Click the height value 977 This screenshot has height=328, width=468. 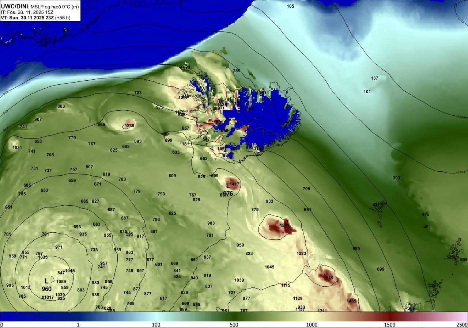click(246, 298)
